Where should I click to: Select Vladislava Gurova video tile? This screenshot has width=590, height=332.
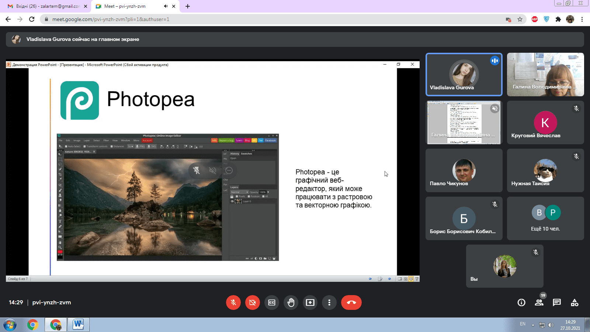[464, 75]
